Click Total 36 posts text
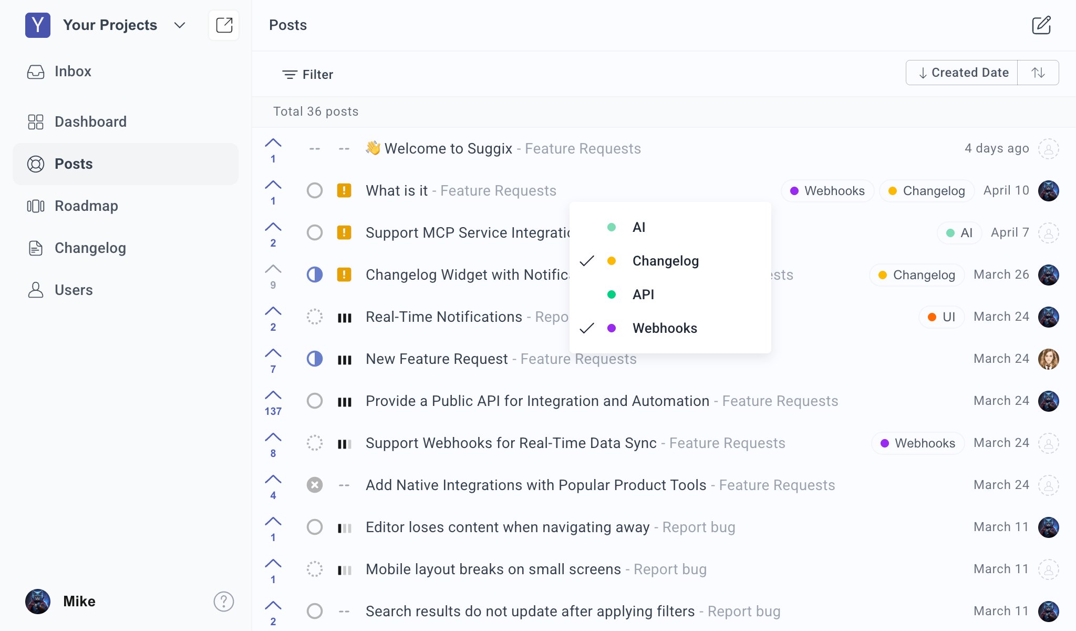1076x631 pixels. pos(316,111)
